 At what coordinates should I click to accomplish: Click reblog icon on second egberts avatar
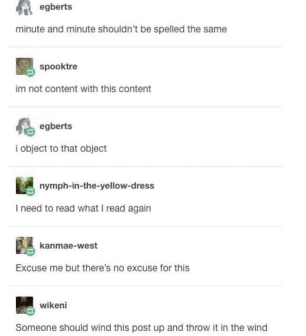30,132
